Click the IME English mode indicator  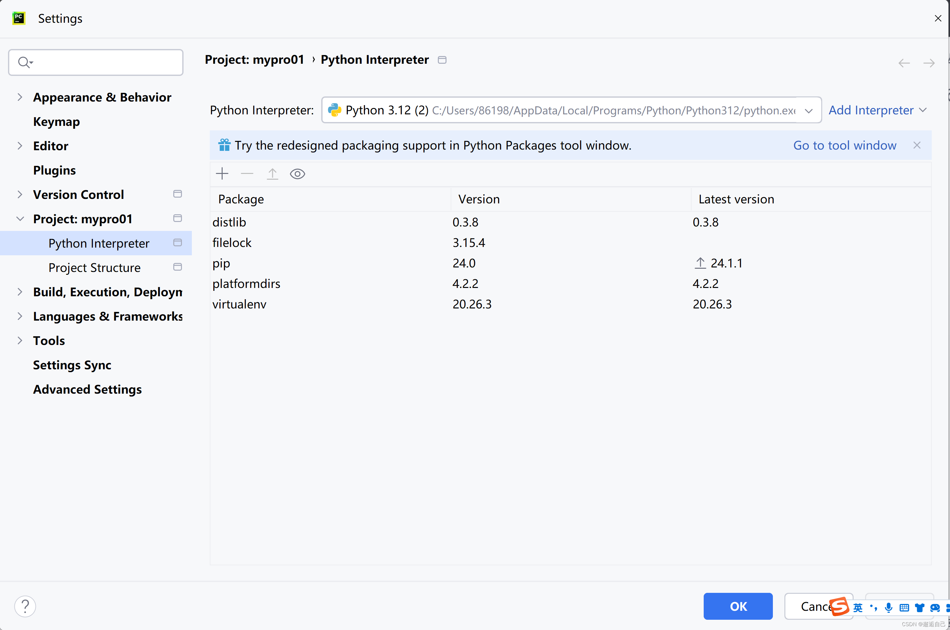(x=858, y=608)
